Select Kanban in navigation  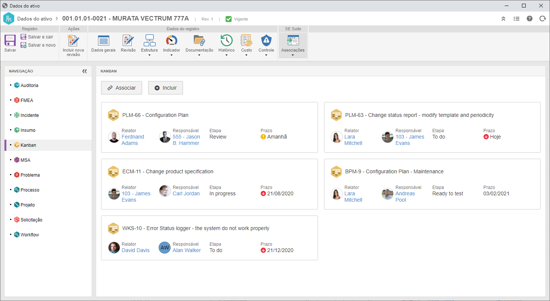click(48, 145)
